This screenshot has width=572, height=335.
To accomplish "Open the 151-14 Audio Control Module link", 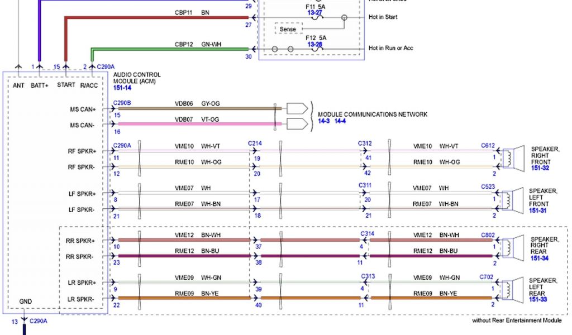I will tap(122, 88).
